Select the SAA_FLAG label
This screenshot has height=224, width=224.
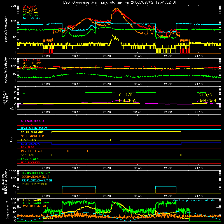(27, 147)
